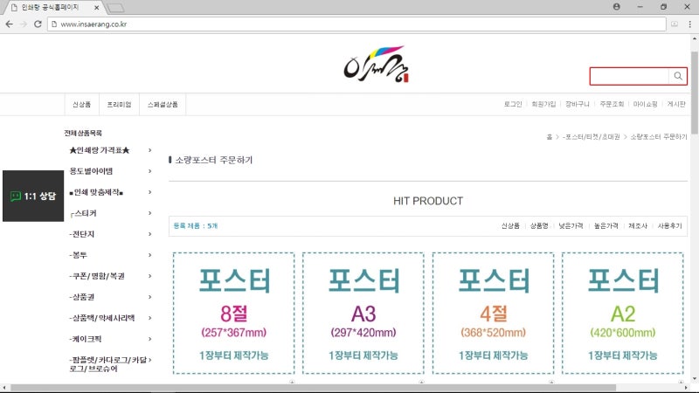Click 소량포스터 주문하기 breadcrumb link
The width and height of the screenshot is (699, 393).
click(659, 137)
